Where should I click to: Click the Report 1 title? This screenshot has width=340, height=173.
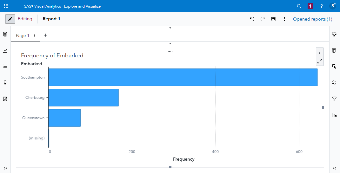[x=51, y=19]
